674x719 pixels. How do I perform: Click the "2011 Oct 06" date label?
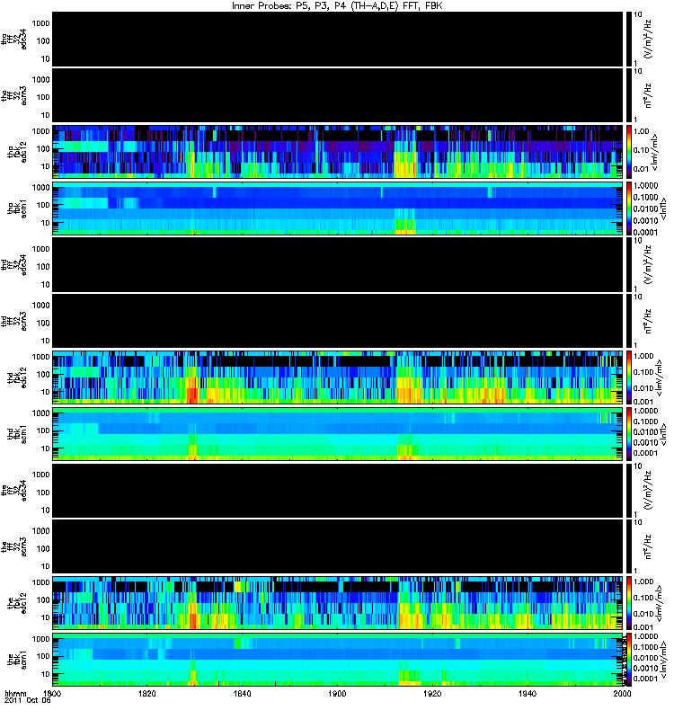click(x=28, y=700)
